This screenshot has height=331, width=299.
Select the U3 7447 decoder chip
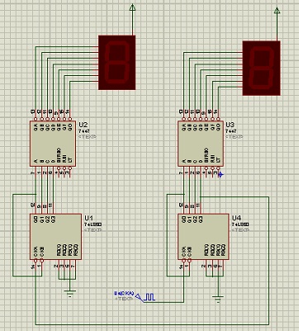201,144
